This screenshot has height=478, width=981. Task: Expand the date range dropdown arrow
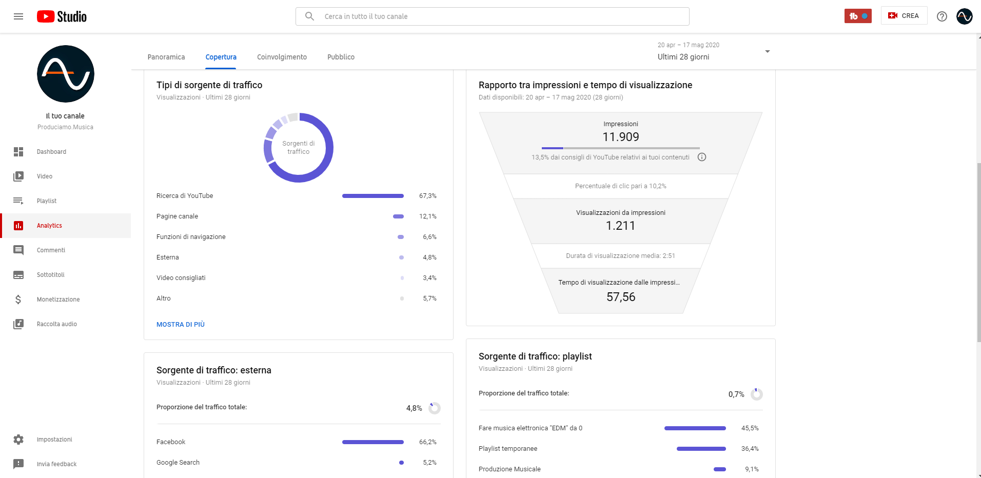pyautogui.click(x=768, y=51)
